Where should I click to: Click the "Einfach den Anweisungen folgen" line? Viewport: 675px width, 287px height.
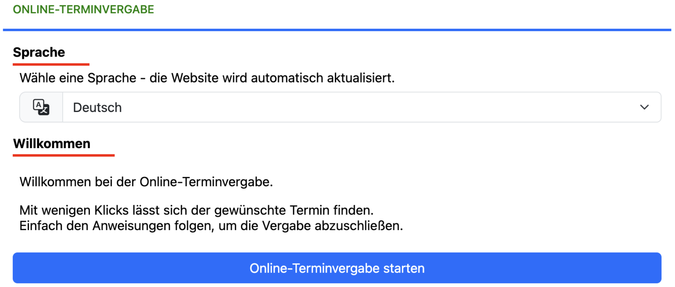click(211, 226)
